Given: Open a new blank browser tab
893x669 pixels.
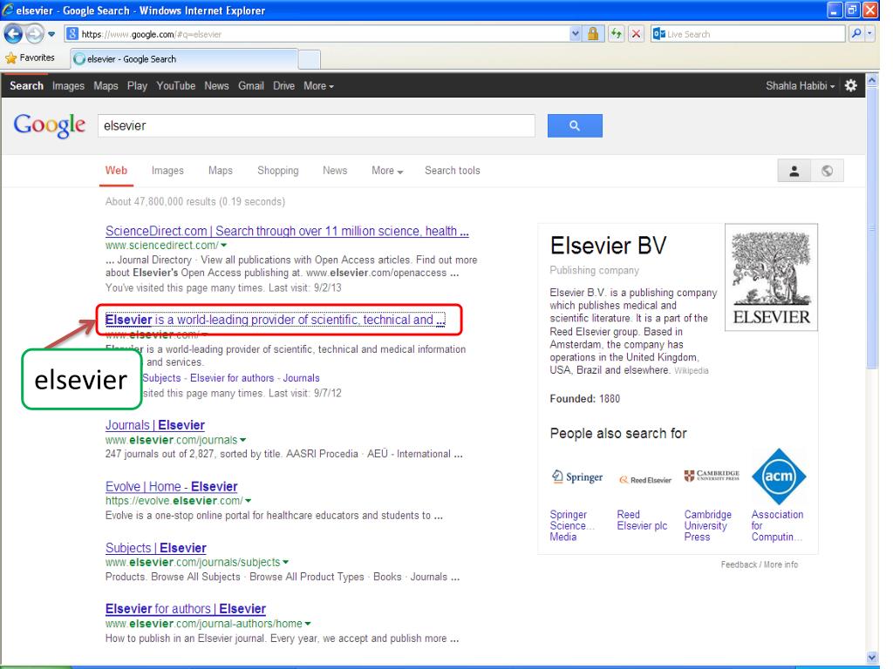Looking at the screenshot, I should pos(310,59).
